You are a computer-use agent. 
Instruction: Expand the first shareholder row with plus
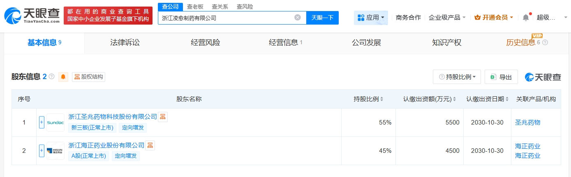[x=42, y=123]
